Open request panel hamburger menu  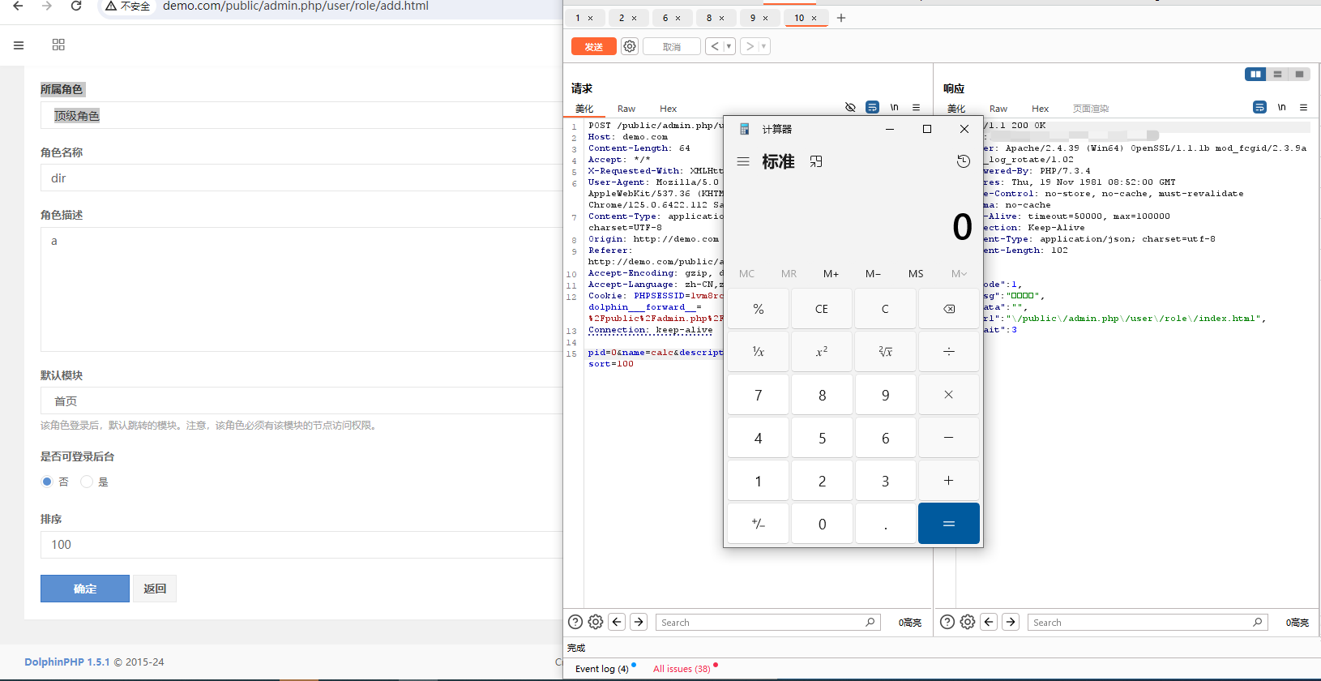(x=916, y=107)
